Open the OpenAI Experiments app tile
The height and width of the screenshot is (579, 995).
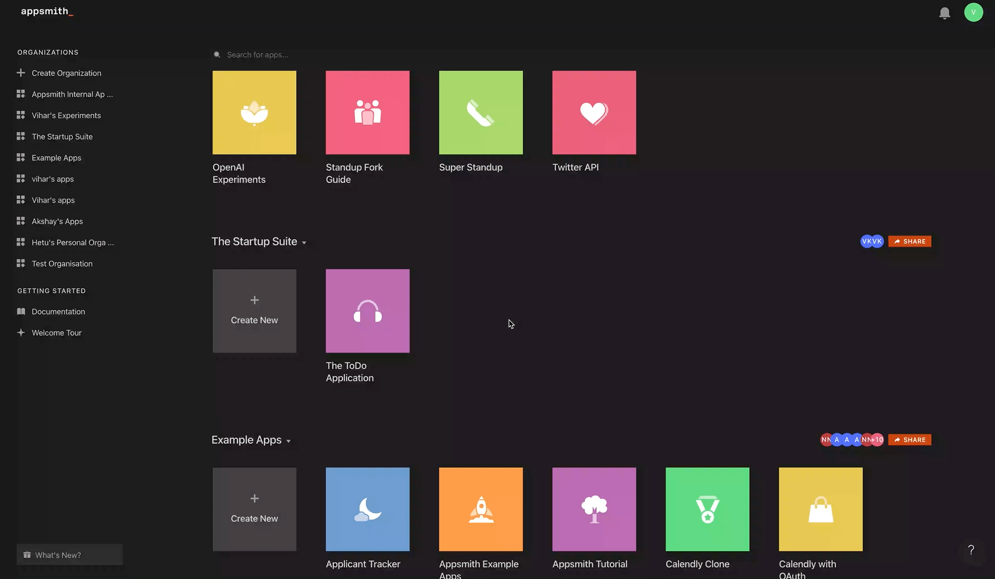click(x=254, y=112)
